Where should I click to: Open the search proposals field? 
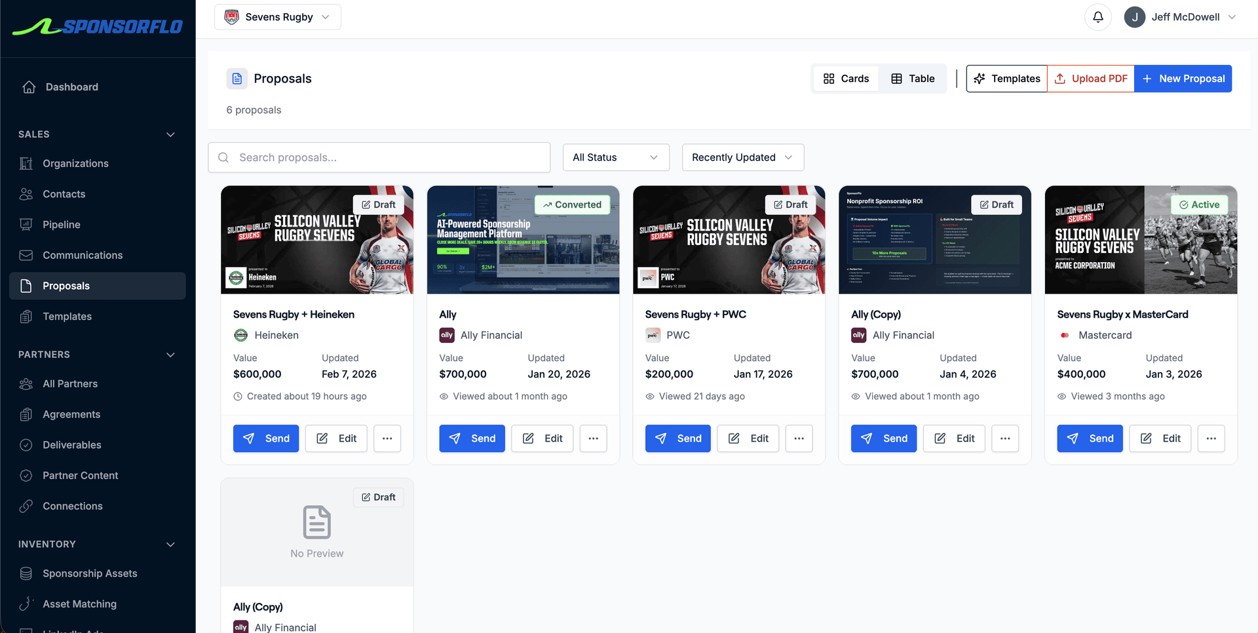(x=379, y=157)
